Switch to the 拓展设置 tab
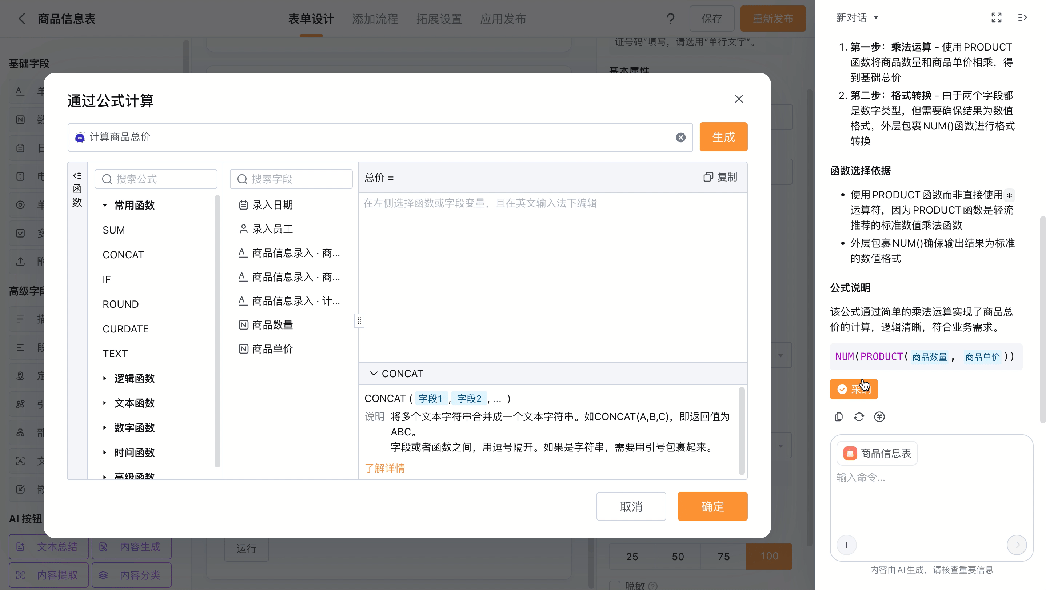This screenshot has width=1046, height=590. [439, 19]
